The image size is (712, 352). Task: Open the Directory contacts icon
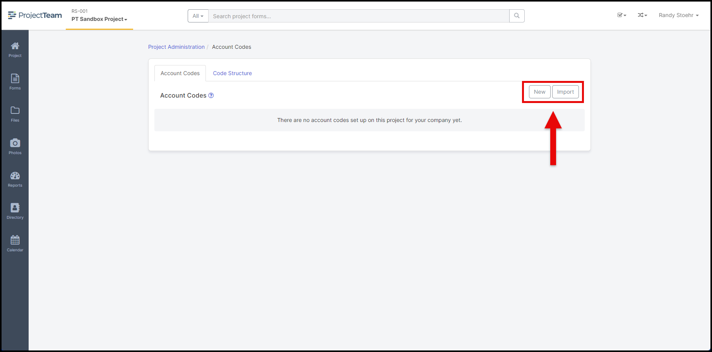(x=15, y=211)
